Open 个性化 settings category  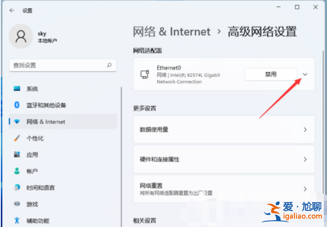63,138
